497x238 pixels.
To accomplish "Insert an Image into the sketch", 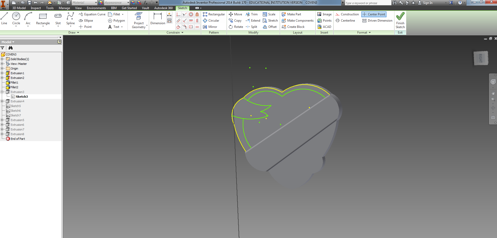I will click(x=324, y=14).
